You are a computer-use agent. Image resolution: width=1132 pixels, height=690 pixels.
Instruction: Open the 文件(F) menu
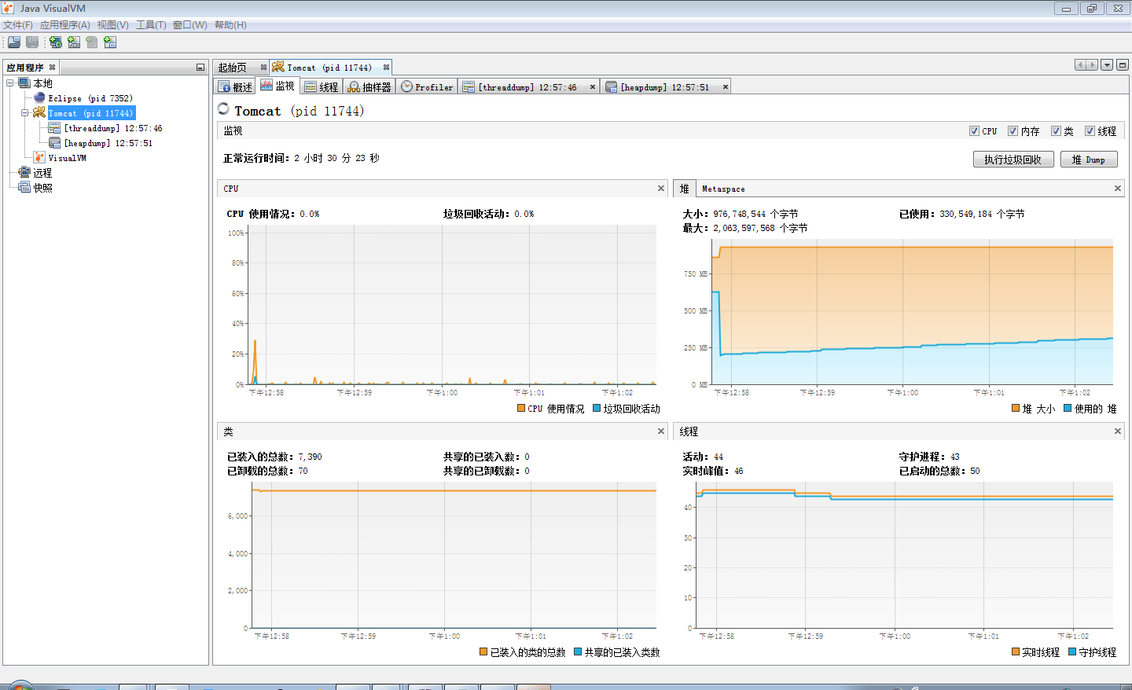(18, 25)
